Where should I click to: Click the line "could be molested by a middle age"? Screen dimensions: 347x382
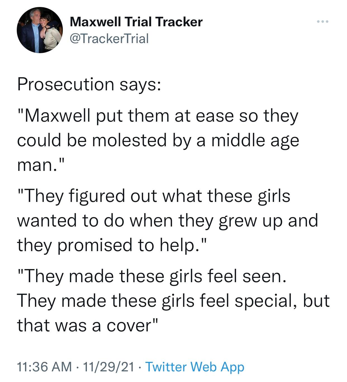pyautogui.click(x=158, y=140)
